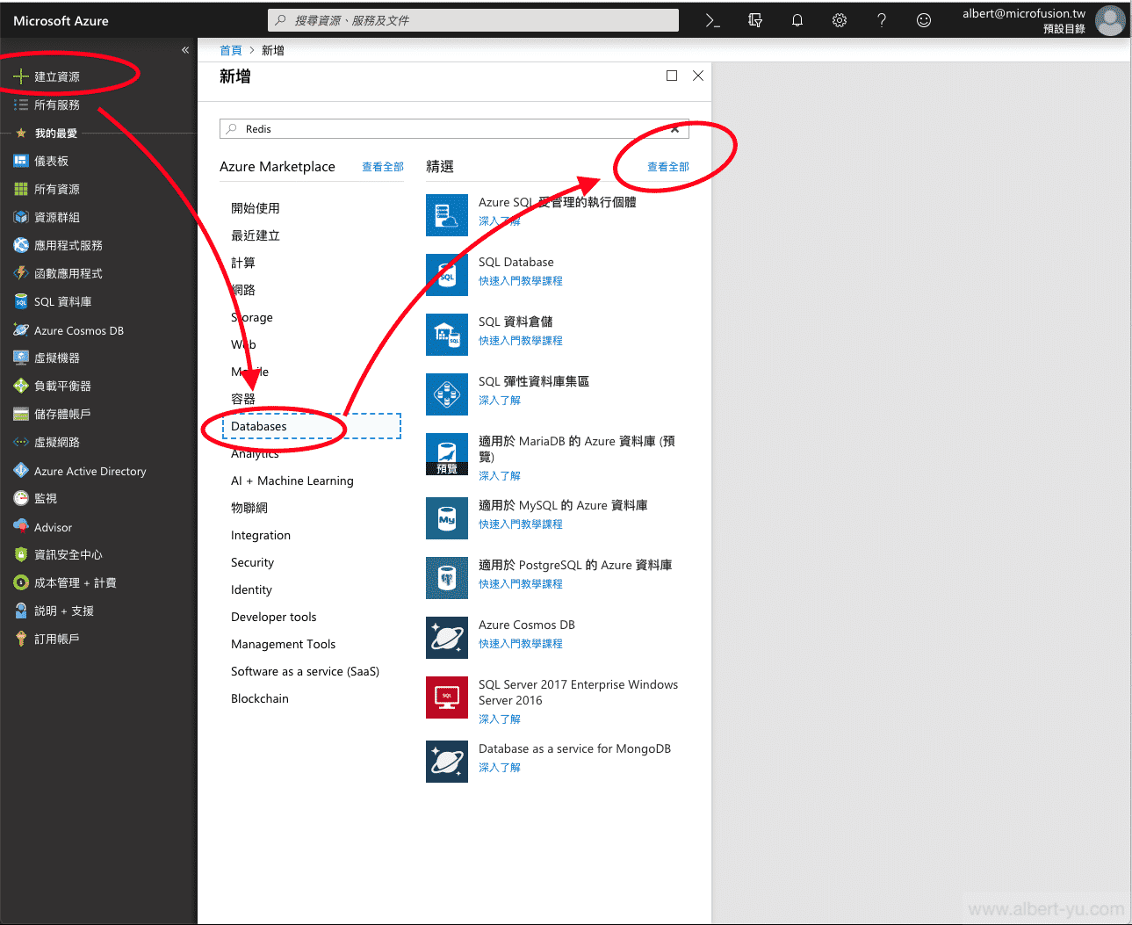The height and width of the screenshot is (925, 1132).
Task: Click the Advisor cloud icon
Action: click(x=21, y=527)
